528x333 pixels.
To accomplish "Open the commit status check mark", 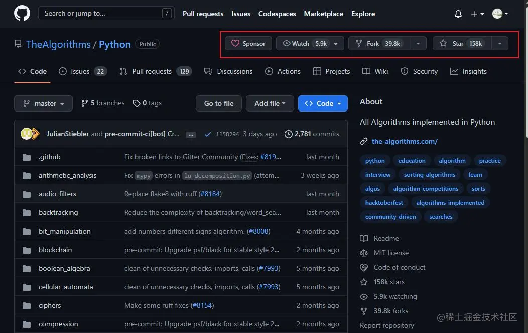I will coord(208,134).
